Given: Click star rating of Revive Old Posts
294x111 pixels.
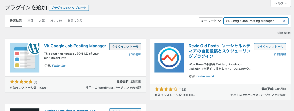Looking at the screenshot, I should pos(166,89).
